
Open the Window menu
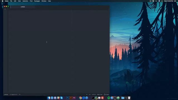click(x=44, y=1)
